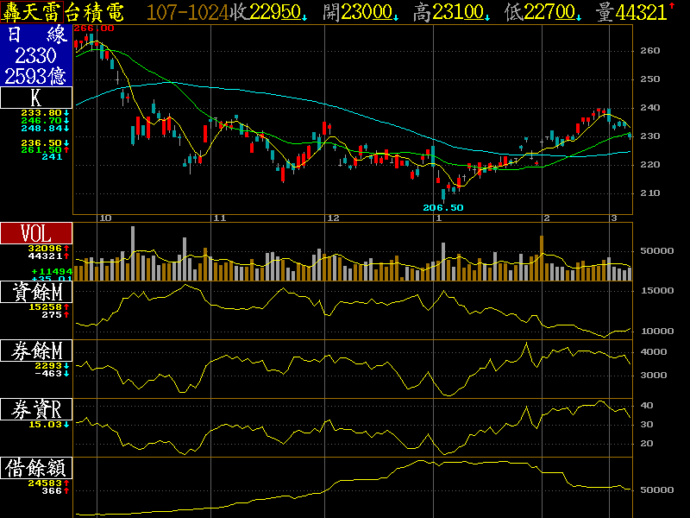Click month 11 on the time axis
This screenshot has height=518, width=690.
[219, 218]
